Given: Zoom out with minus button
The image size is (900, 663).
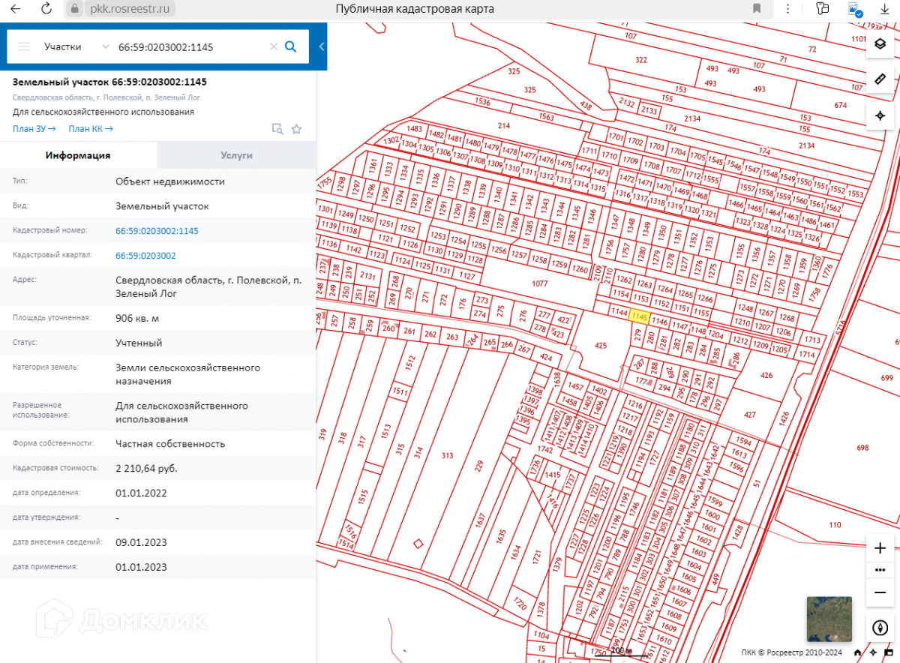Looking at the screenshot, I should tap(880, 592).
